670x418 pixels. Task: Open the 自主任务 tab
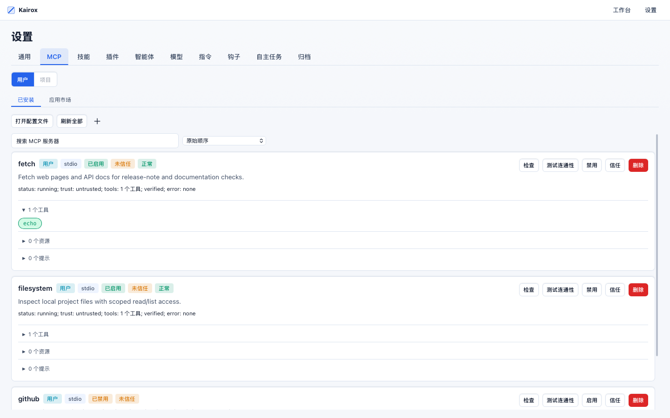coord(269,57)
